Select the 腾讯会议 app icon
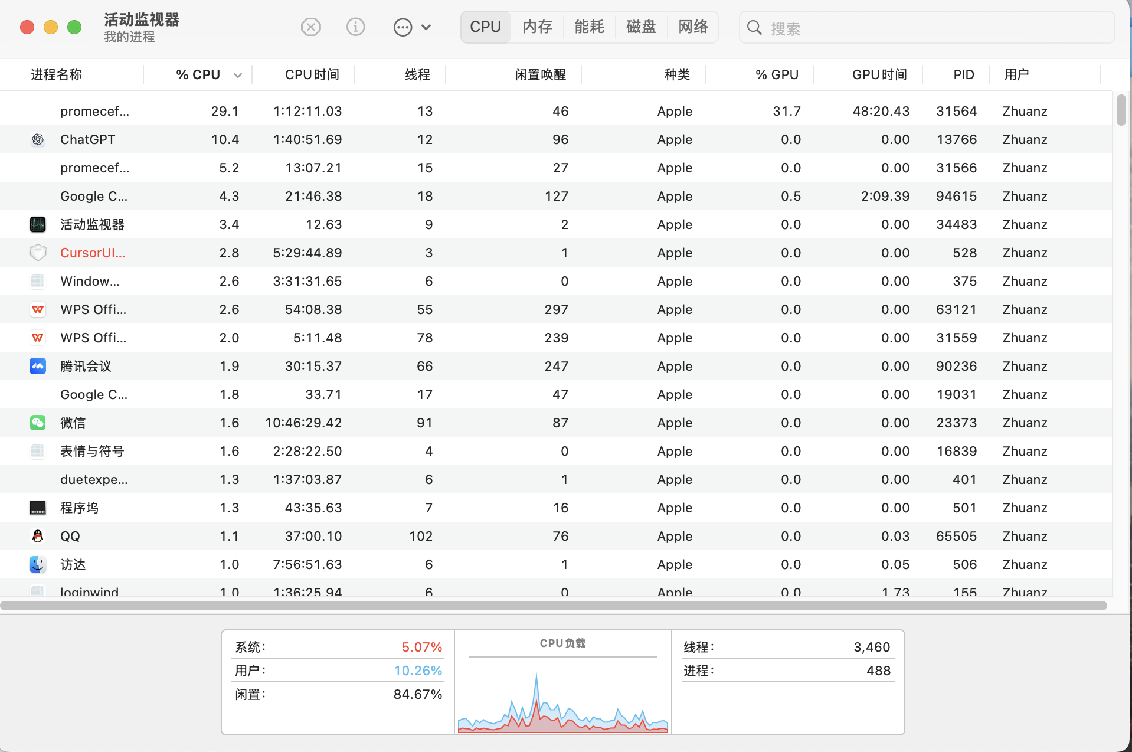Image resolution: width=1132 pixels, height=752 pixels. tap(38, 366)
